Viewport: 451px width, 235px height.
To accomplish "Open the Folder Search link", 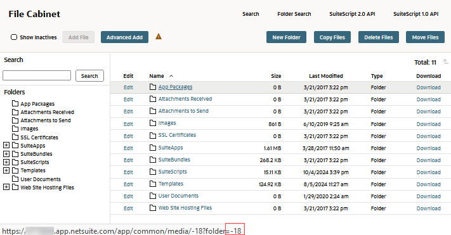I will 294,14.
